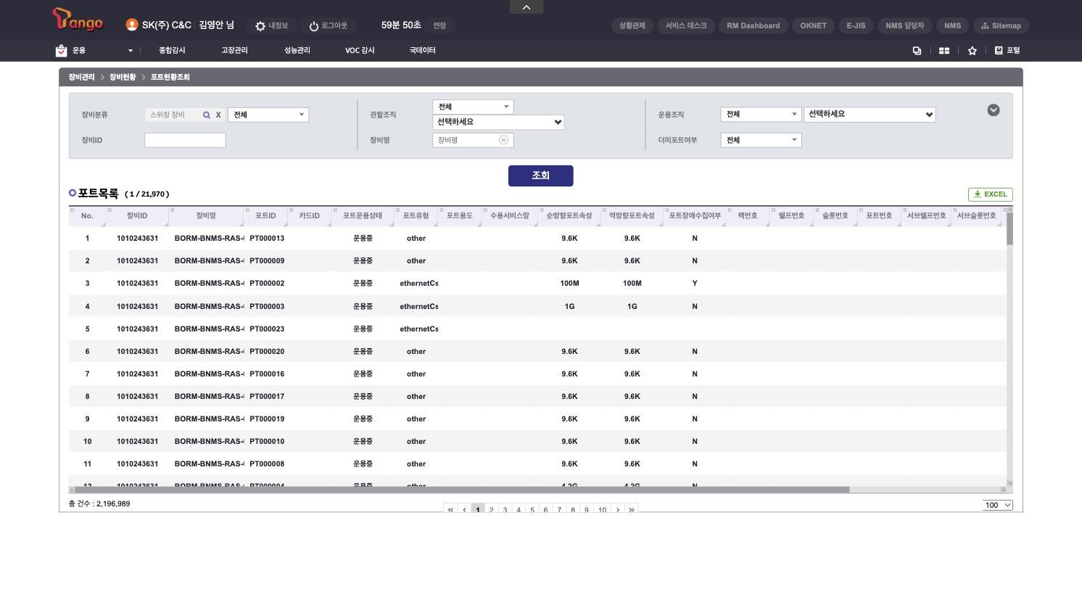
Task: Open the tile grid view icon
Action: click(x=944, y=51)
